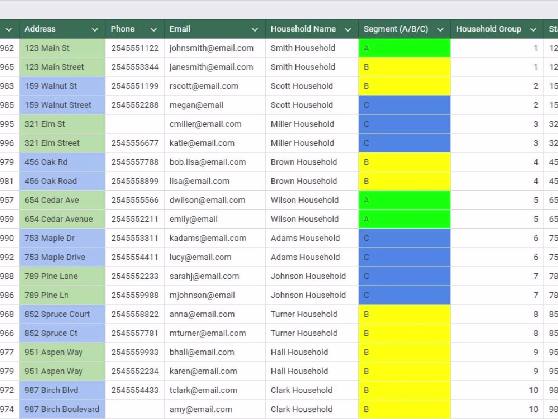The image size is (558, 419).
Task: Click the green segment A cell for johnsmith
Action: 404,48
